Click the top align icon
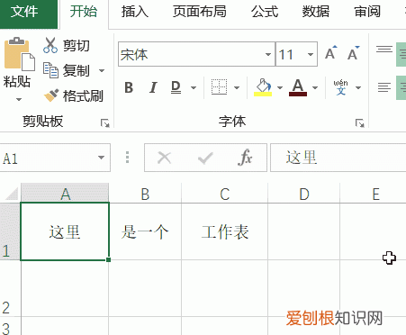This screenshot has height=335, width=406. tap(384, 49)
